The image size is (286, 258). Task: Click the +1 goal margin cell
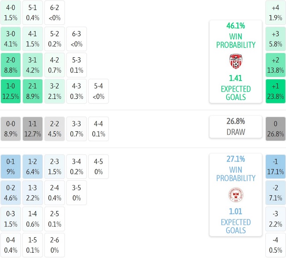(276, 91)
